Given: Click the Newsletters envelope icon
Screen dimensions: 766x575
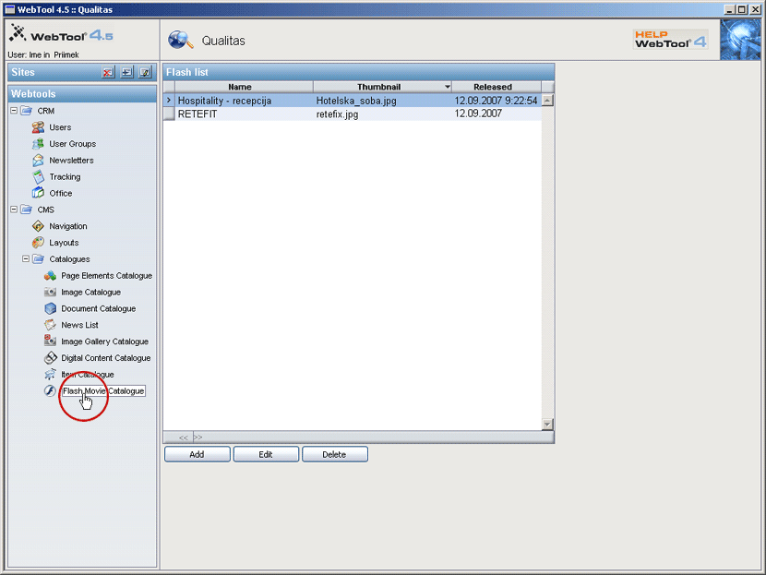Looking at the screenshot, I should tap(38, 161).
